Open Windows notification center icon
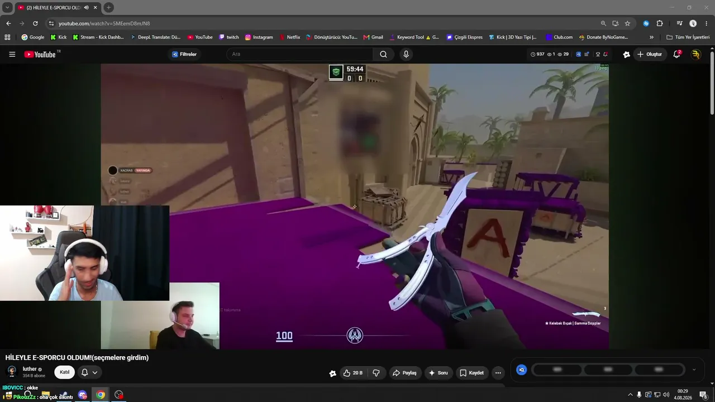This screenshot has width=715, height=402. tap(703, 395)
